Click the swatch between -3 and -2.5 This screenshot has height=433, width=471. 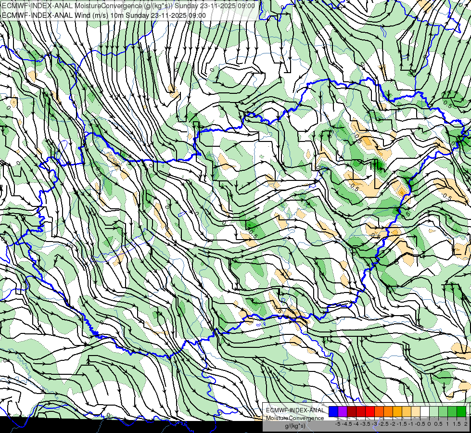tap(379, 411)
